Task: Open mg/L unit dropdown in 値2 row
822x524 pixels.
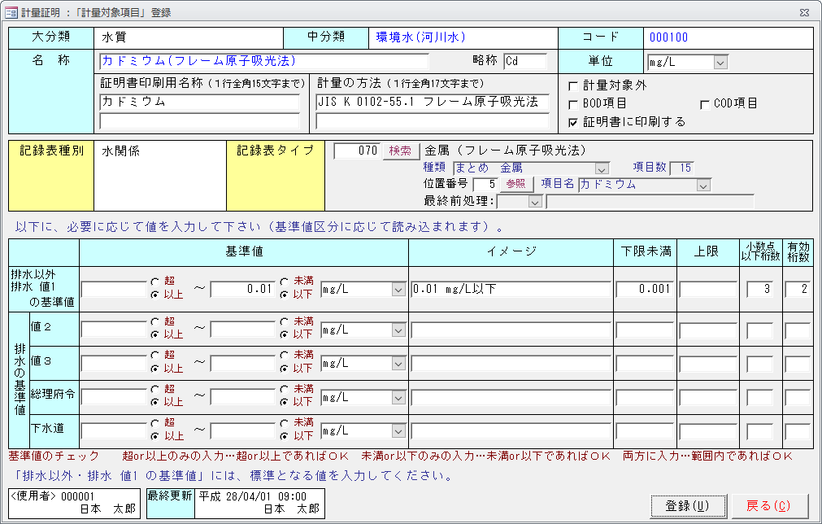Action: [x=398, y=330]
